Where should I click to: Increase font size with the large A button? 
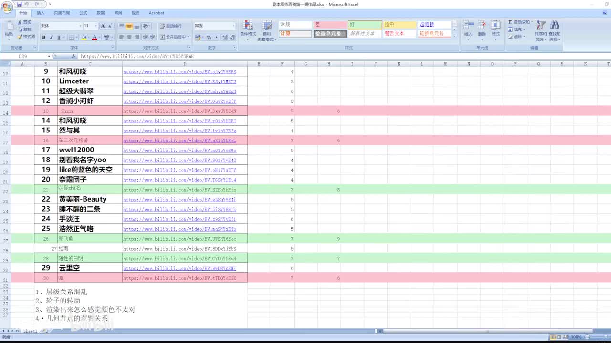point(104,26)
